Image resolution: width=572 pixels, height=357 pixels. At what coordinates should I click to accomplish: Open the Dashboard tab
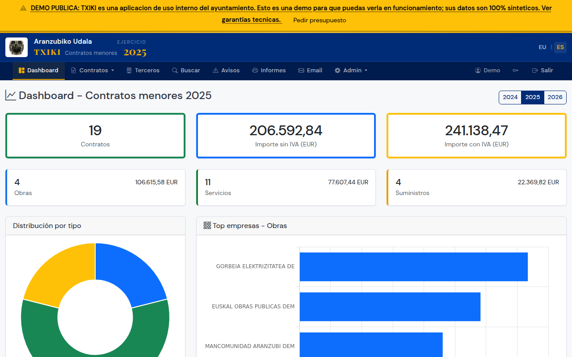[x=38, y=71]
